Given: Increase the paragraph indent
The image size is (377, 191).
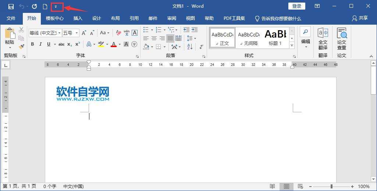Looking at the screenshot, I should coord(195,29).
